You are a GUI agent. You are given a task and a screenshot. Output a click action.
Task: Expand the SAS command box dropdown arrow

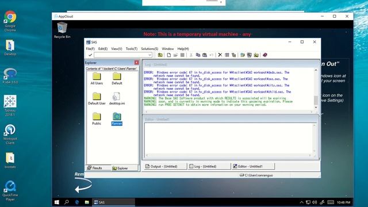(x=149, y=55)
